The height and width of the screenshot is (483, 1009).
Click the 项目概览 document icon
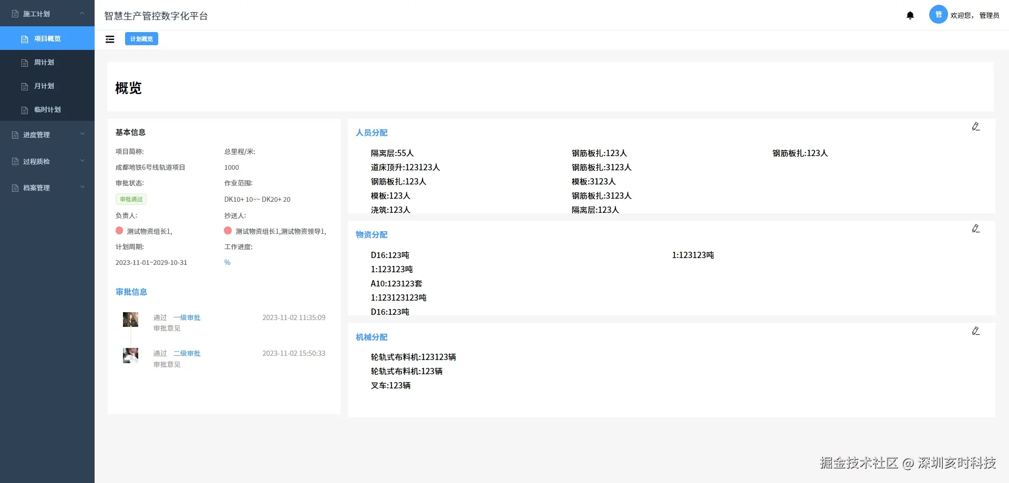[x=25, y=39]
